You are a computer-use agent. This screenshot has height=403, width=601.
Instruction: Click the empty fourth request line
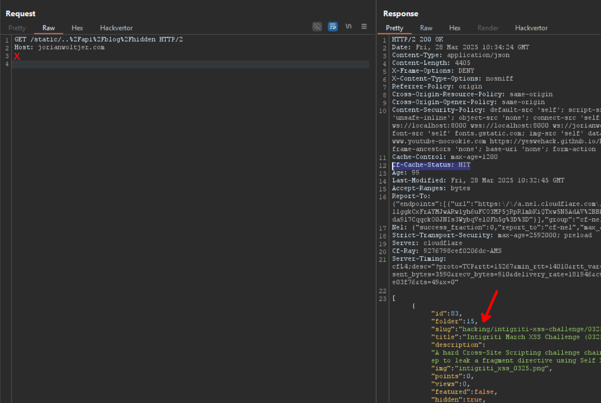[190, 64]
